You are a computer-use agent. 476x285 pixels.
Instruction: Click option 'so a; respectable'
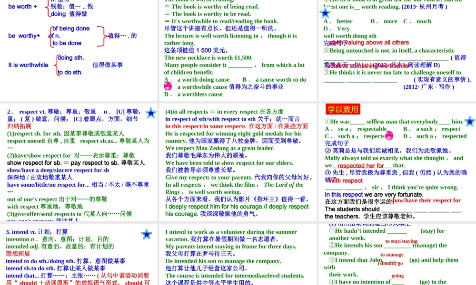[x=362, y=129]
